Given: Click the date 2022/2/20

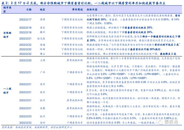Looking at the screenshot, I should [x=25, y=60].
